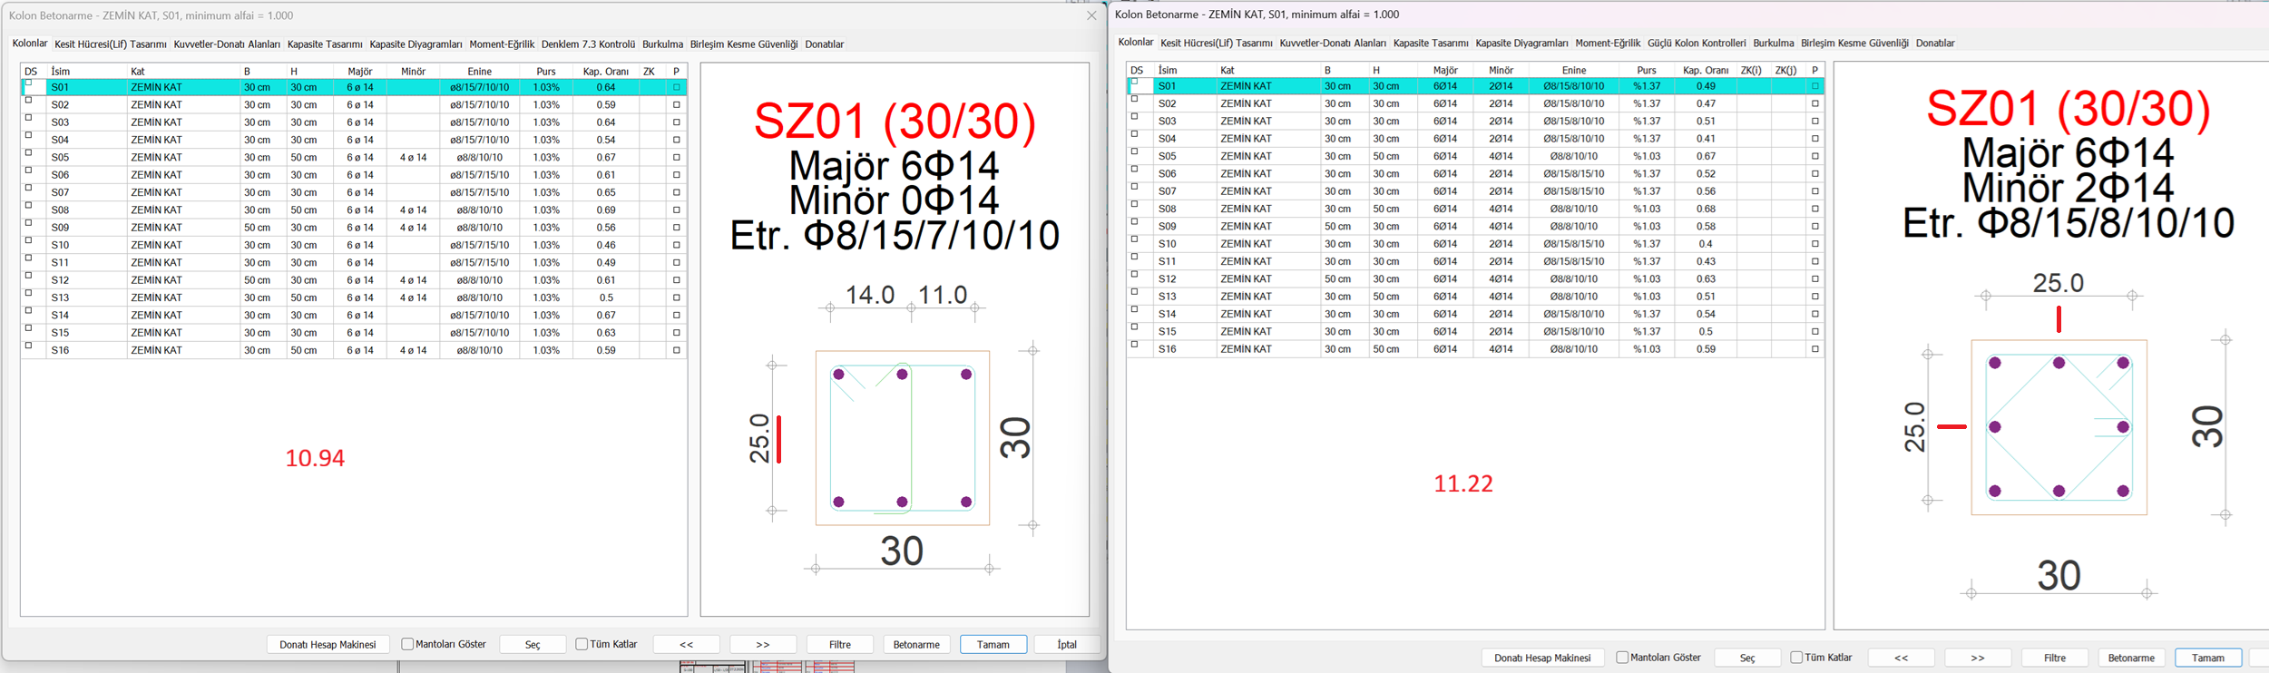This screenshot has width=2269, height=673.
Task: Sort by Kap. Oranı header in right table
Action: click(1705, 70)
